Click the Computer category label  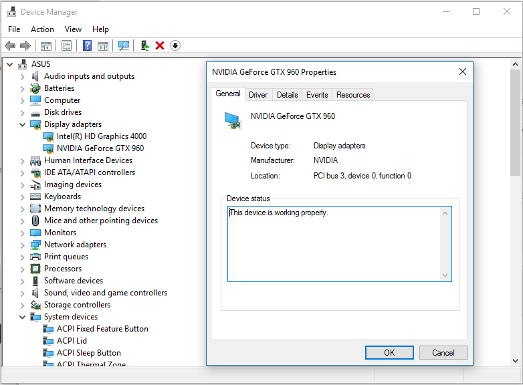(62, 100)
